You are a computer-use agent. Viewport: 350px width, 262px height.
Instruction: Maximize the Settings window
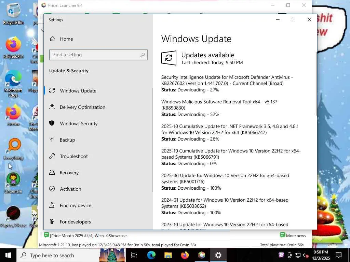coord(294,19)
